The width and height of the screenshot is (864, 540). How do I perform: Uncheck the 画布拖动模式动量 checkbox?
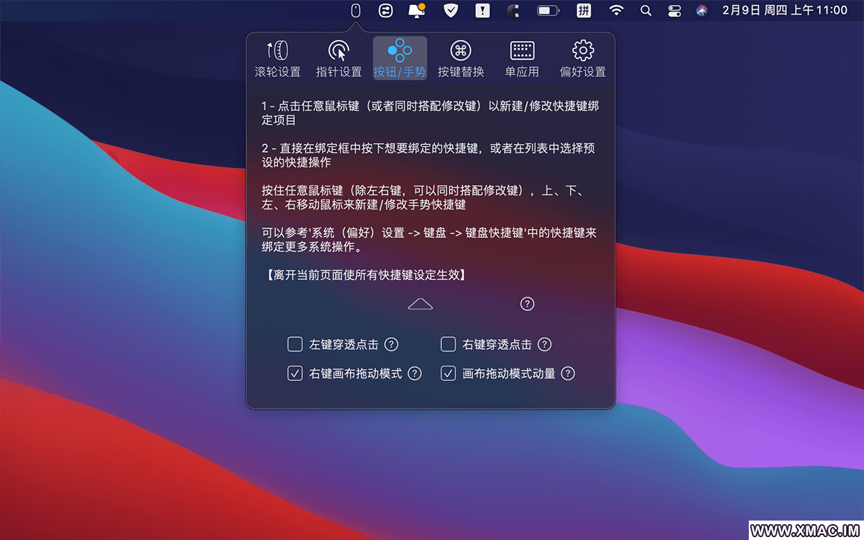coord(449,374)
